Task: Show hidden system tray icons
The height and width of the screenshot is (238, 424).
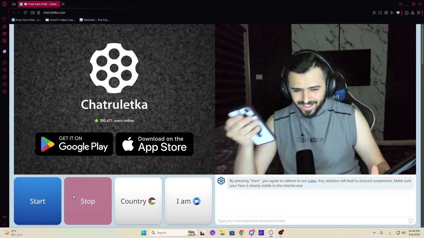Action: [374, 233]
